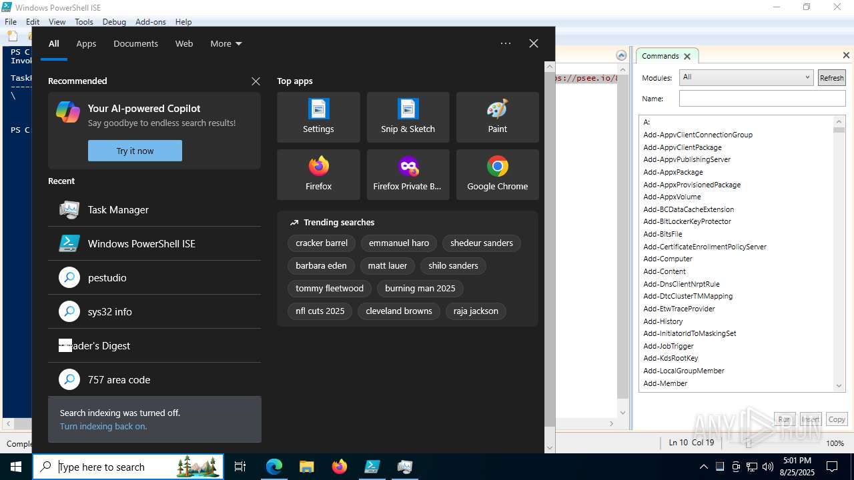Open the Help menu in ISE
Screen dimensions: 854x480
[x=183, y=21]
